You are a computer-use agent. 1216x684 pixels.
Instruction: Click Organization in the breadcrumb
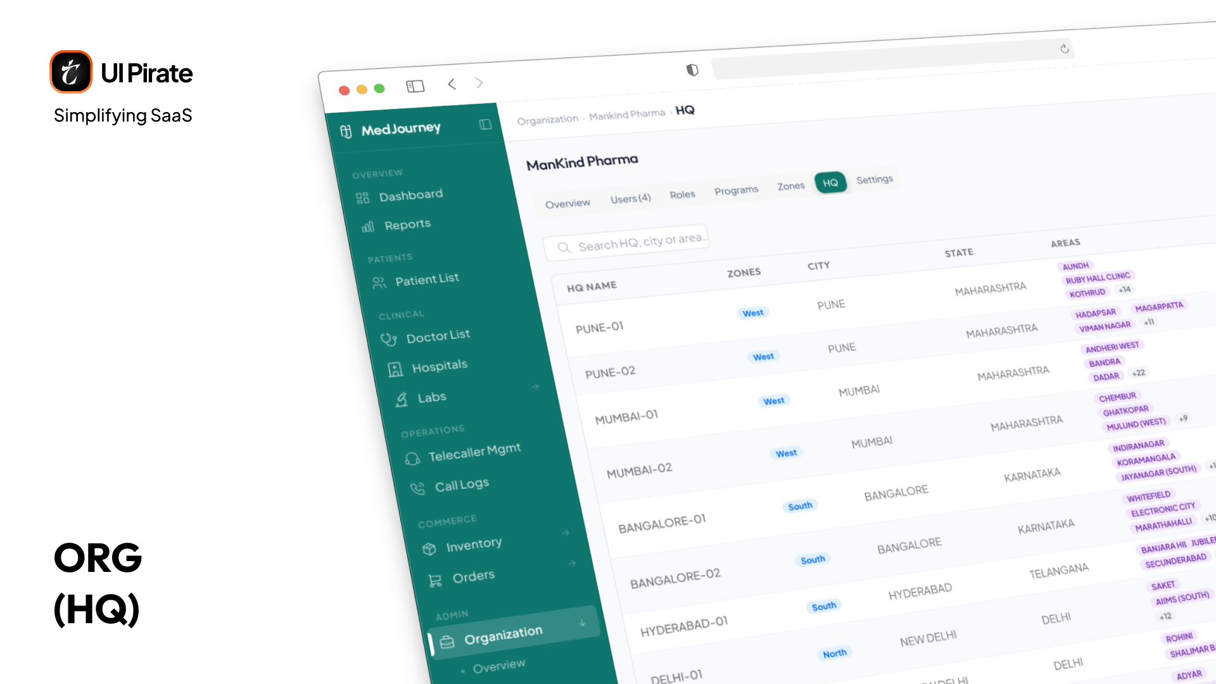point(548,119)
